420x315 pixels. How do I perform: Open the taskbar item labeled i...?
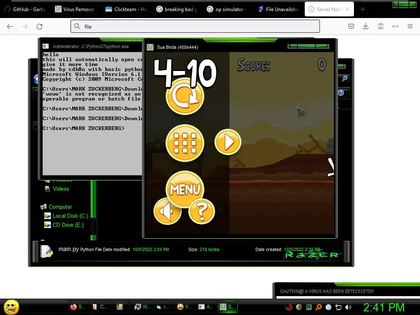[163, 307]
